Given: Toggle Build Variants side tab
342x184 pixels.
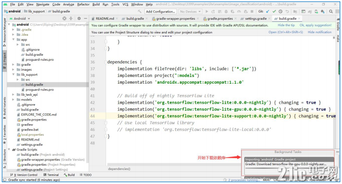Looking at the screenshot, I should pos(5,108).
